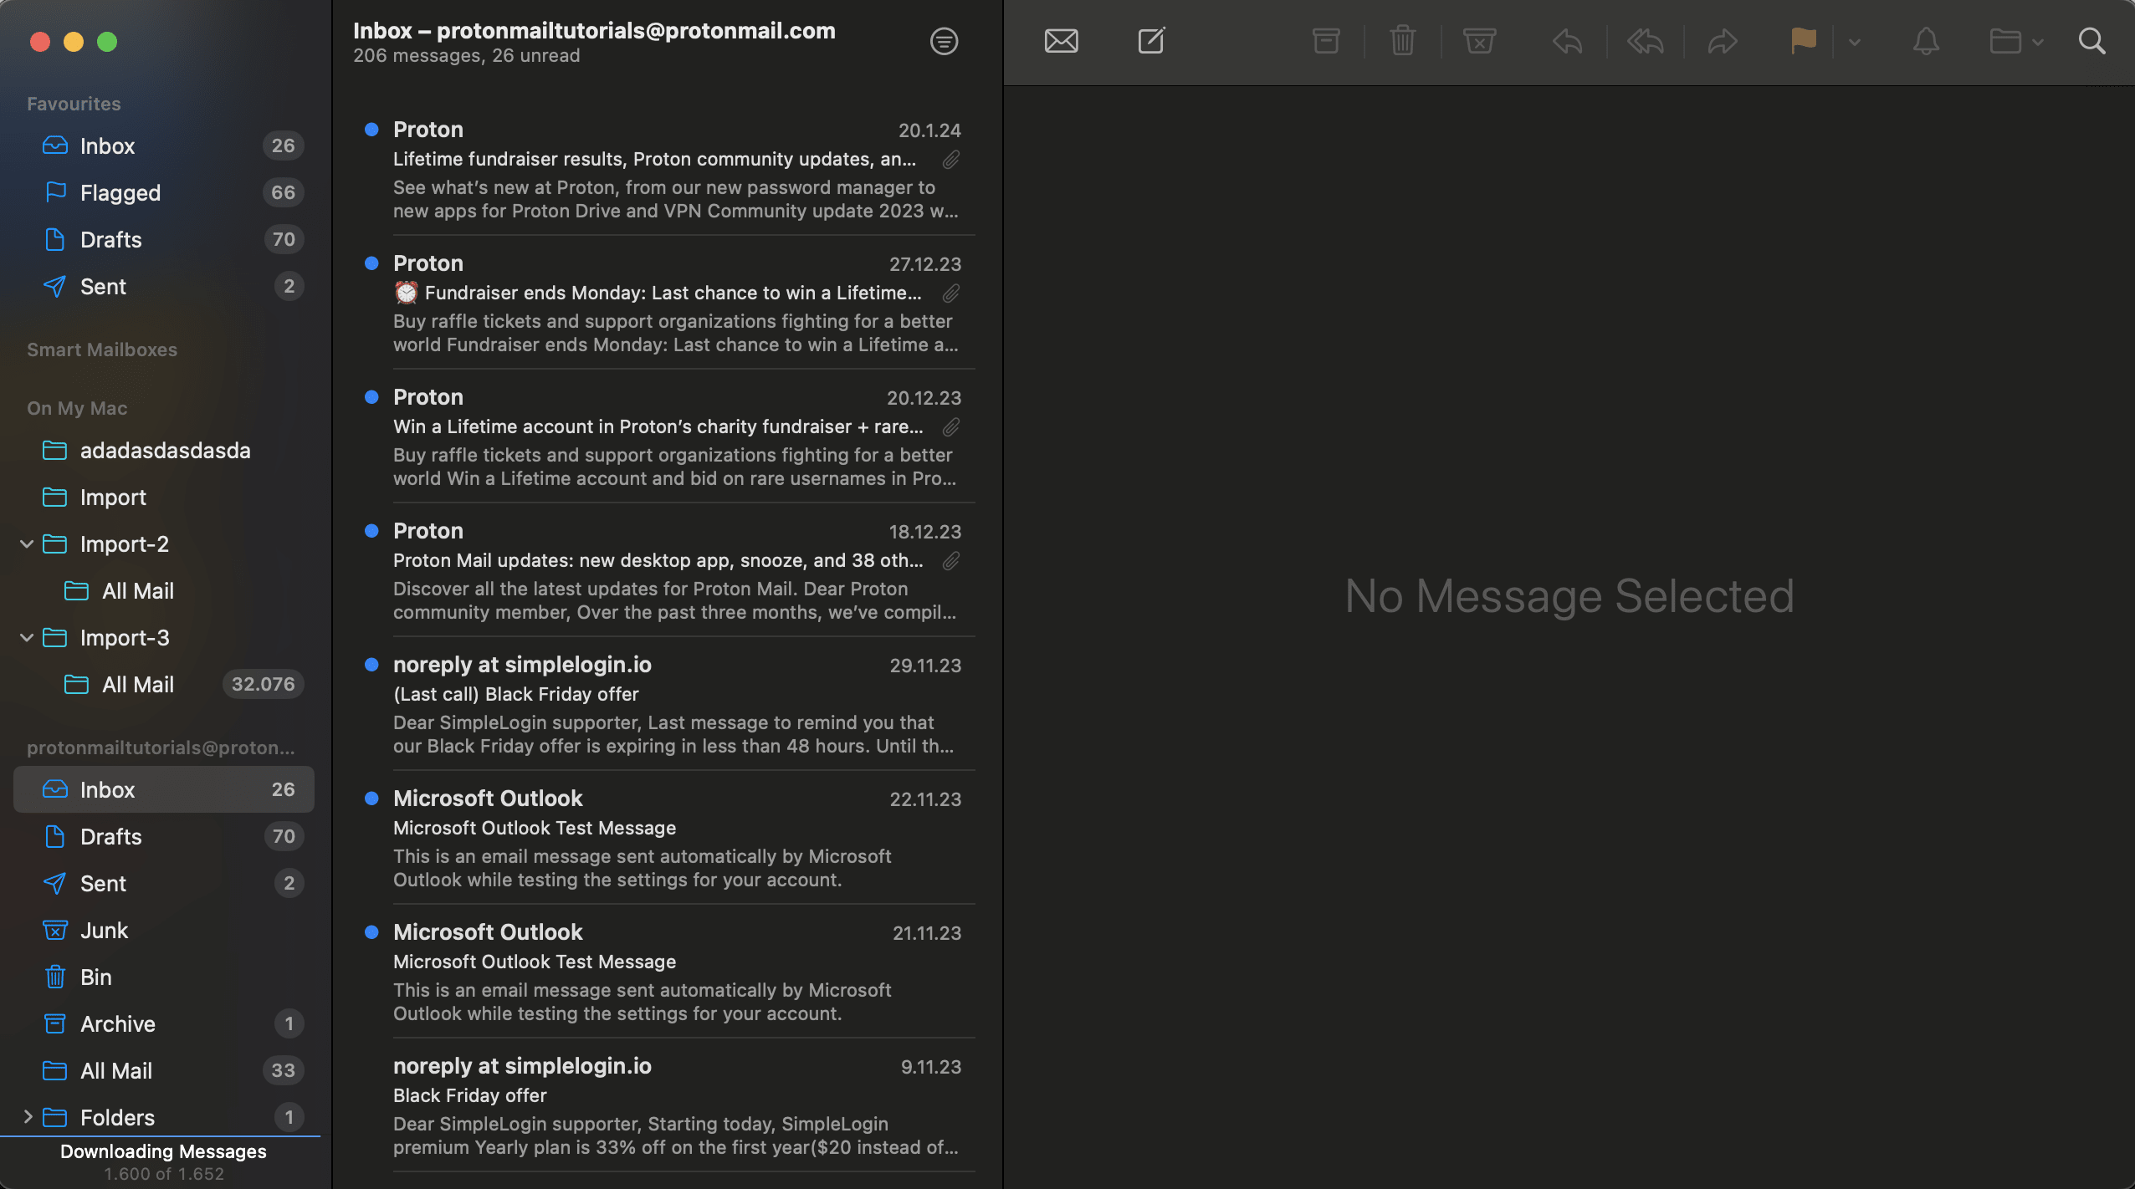Flag message with the flag icon

pyautogui.click(x=1803, y=40)
